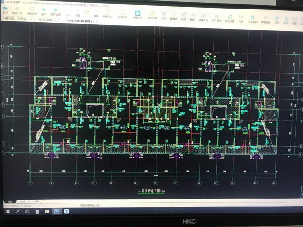Image resolution: width=303 pixels, height=227 pixels.
Task: Click the 打印 print icon
Action: pos(276,20)
